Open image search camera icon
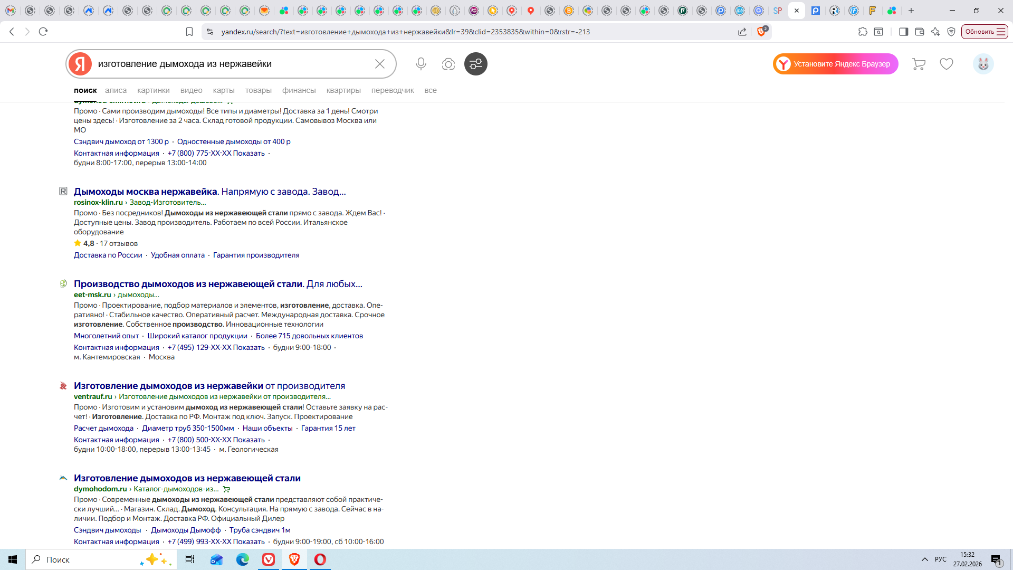This screenshot has height=570, width=1013. click(x=448, y=64)
